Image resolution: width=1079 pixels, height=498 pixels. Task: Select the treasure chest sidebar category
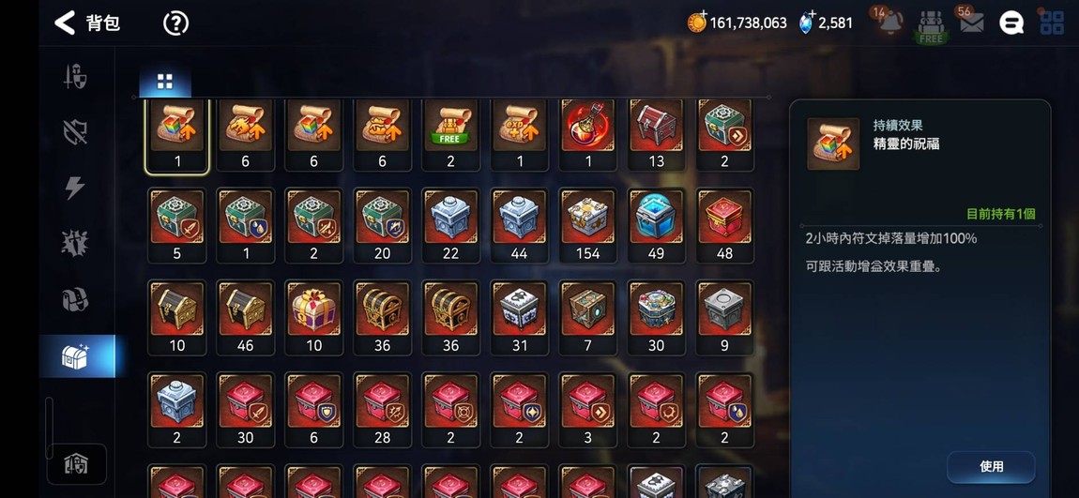(x=76, y=356)
